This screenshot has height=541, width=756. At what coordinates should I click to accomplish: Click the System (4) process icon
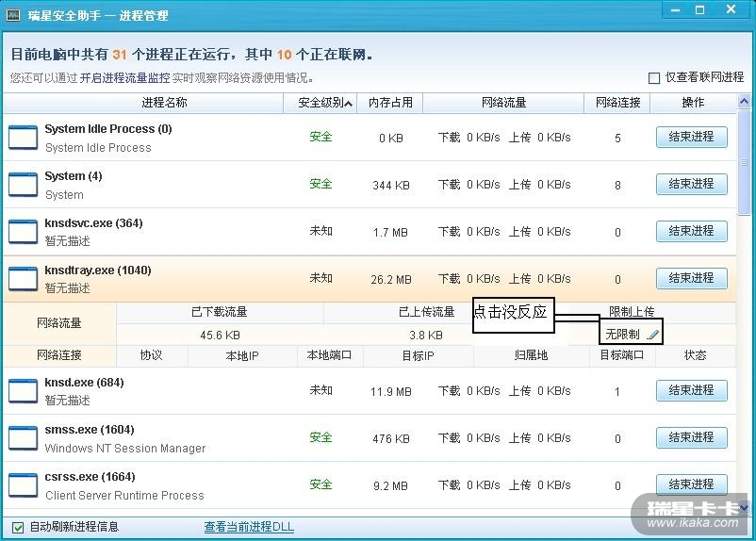click(x=24, y=185)
